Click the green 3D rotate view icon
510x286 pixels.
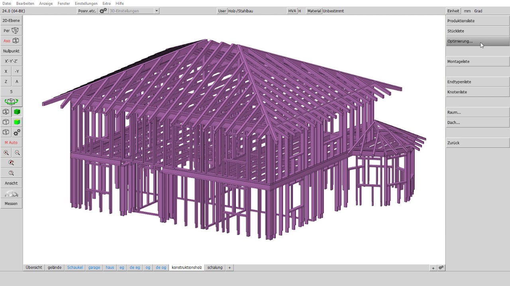(11, 102)
